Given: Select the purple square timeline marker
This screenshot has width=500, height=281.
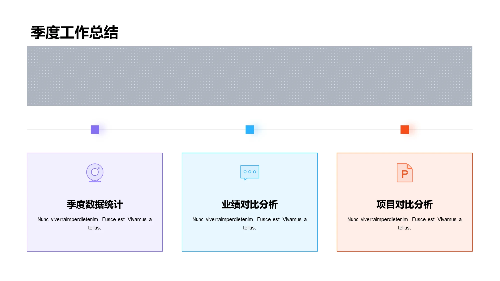Looking at the screenshot, I should pos(95,130).
